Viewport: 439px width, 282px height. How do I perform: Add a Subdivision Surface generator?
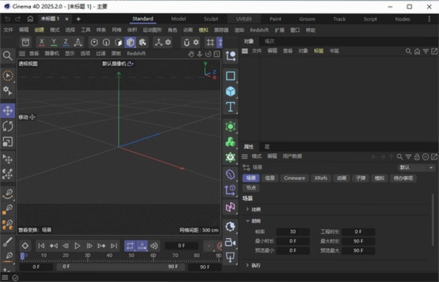tap(230, 127)
